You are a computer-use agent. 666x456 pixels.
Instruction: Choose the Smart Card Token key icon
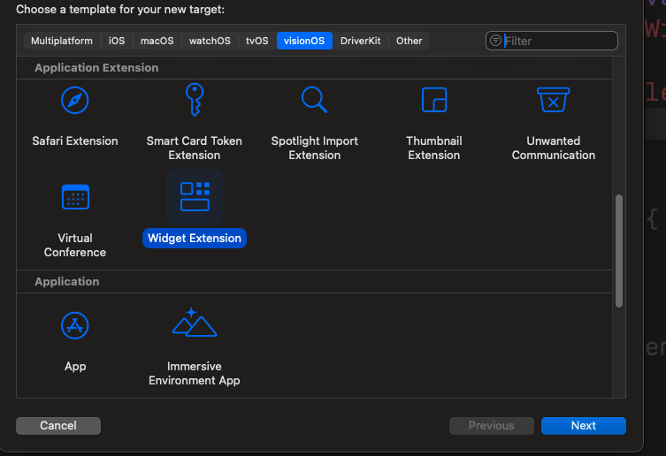tap(195, 99)
